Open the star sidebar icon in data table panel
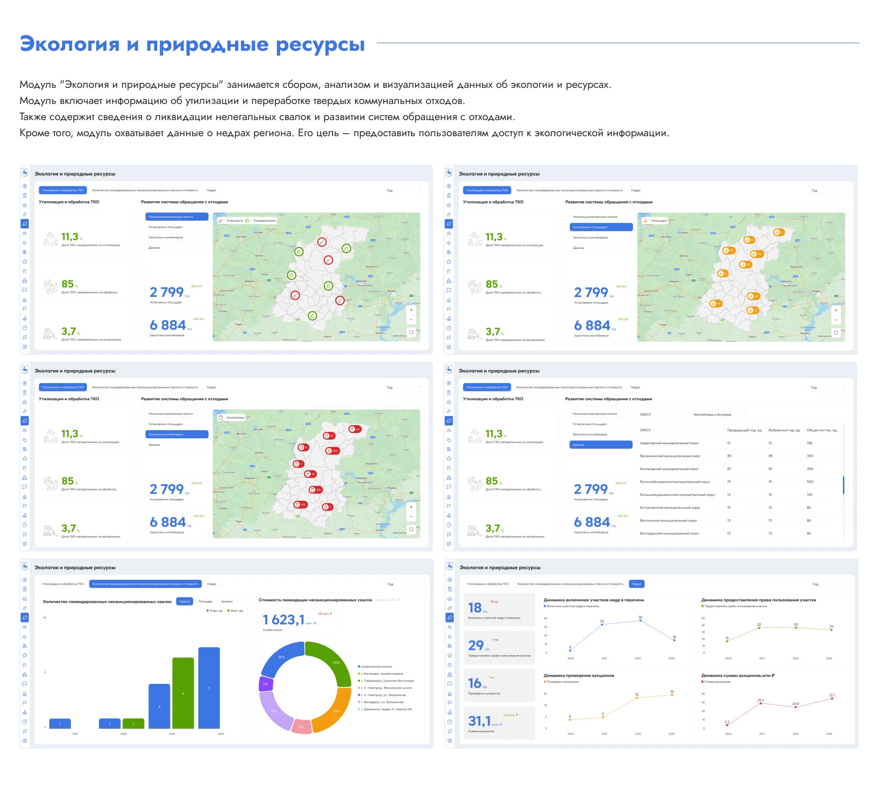879x802 pixels. pos(449,459)
